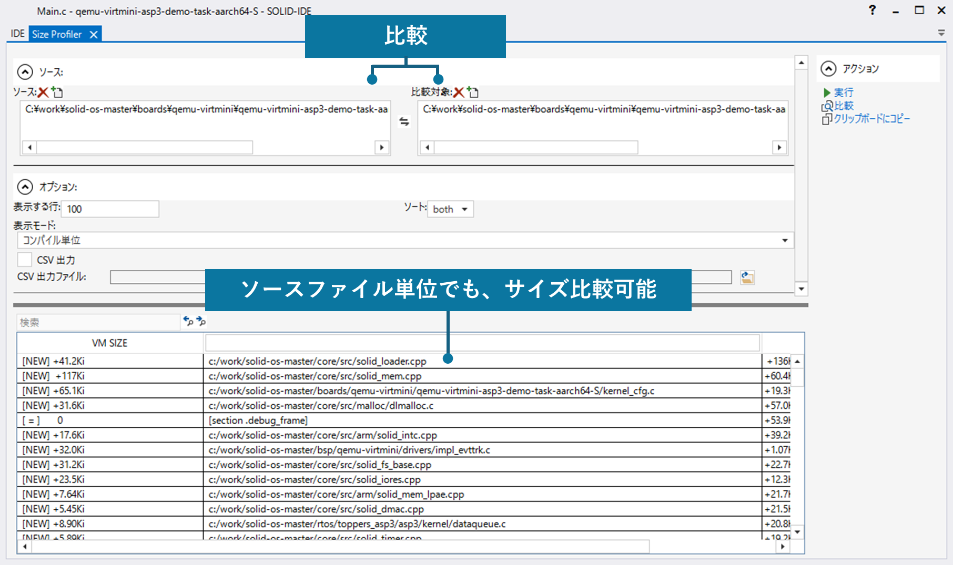
Task: Browse for CSV output file icon
Action: click(x=747, y=277)
